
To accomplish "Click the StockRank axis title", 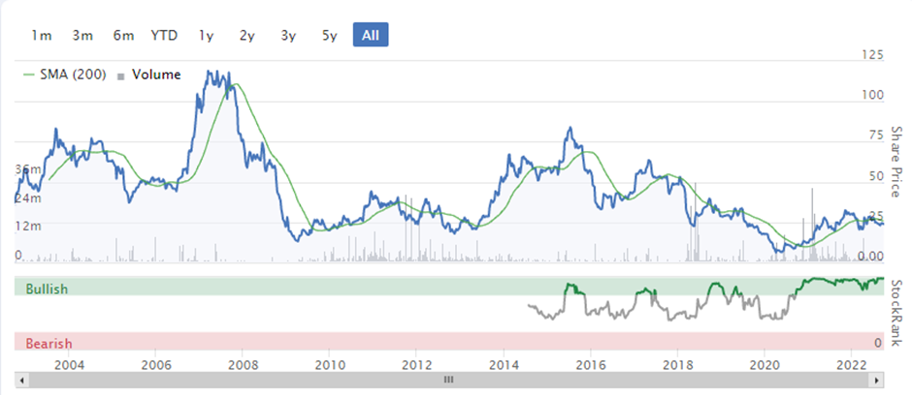I will point(896,314).
